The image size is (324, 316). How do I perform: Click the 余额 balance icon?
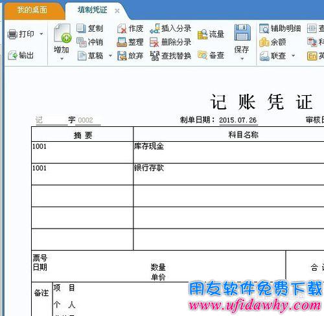tap(264, 42)
